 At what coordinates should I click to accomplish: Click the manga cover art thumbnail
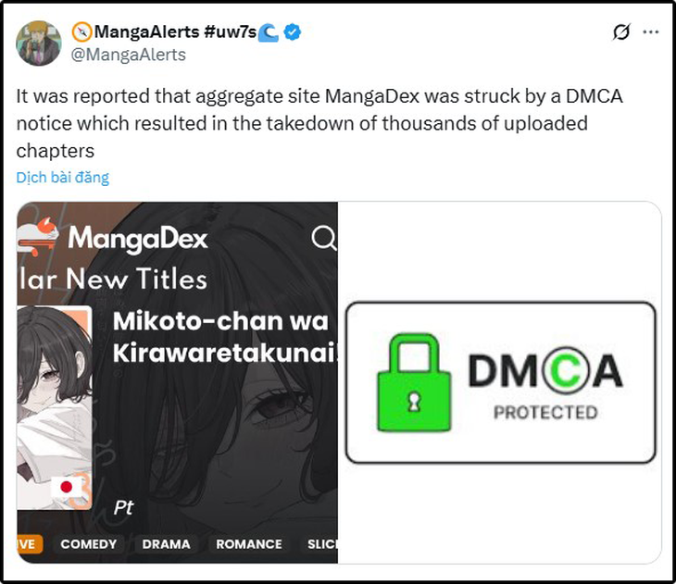tap(54, 407)
